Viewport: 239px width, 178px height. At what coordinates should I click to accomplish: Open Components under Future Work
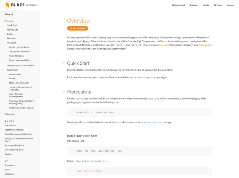coord(15,74)
